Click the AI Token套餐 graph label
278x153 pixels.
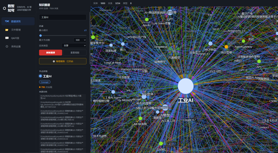point(163,23)
